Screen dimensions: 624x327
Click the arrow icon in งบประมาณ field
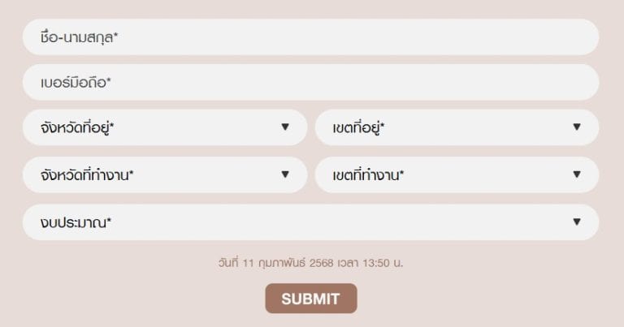tap(577, 222)
